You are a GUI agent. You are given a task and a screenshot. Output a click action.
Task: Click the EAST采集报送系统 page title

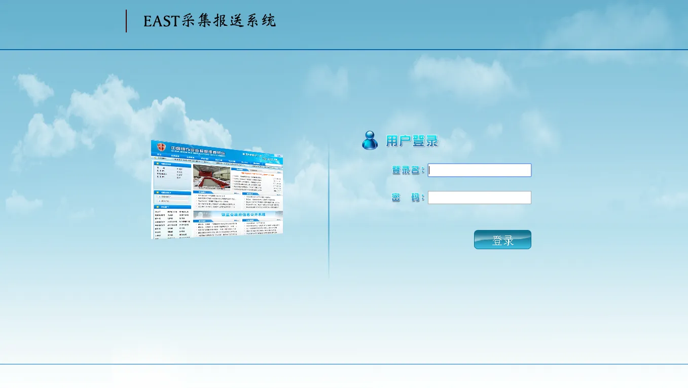pyautogui.click(x=209, y=21)
